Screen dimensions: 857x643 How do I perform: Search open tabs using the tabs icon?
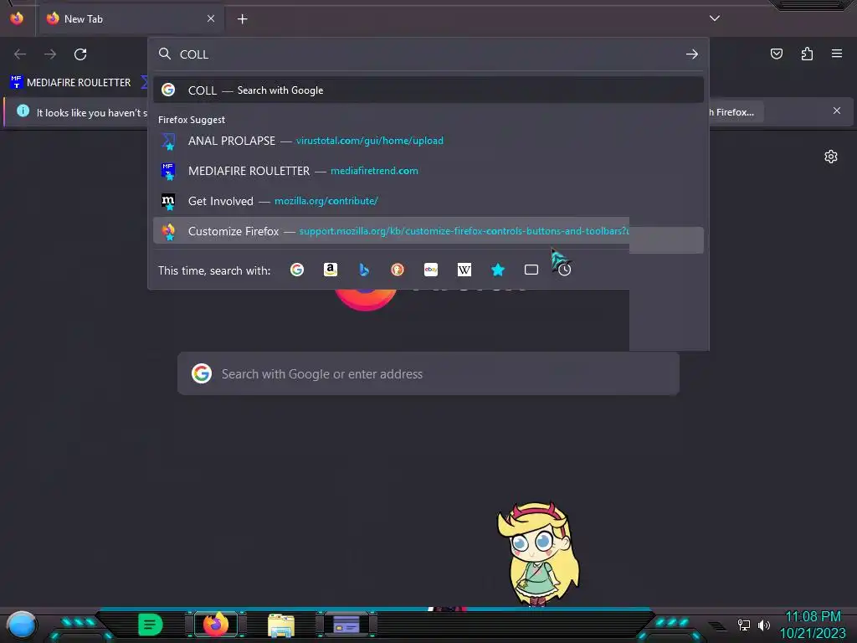[531, 270]
